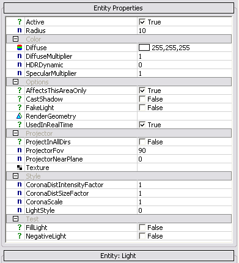239x263 pixels.
Task: Select the Radius property name
Action: coord(35,31)
